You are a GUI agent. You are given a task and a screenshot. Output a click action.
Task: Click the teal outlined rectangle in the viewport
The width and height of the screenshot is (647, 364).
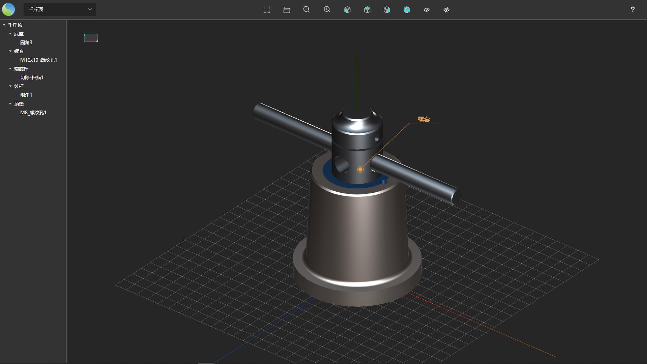click(91, 38)
